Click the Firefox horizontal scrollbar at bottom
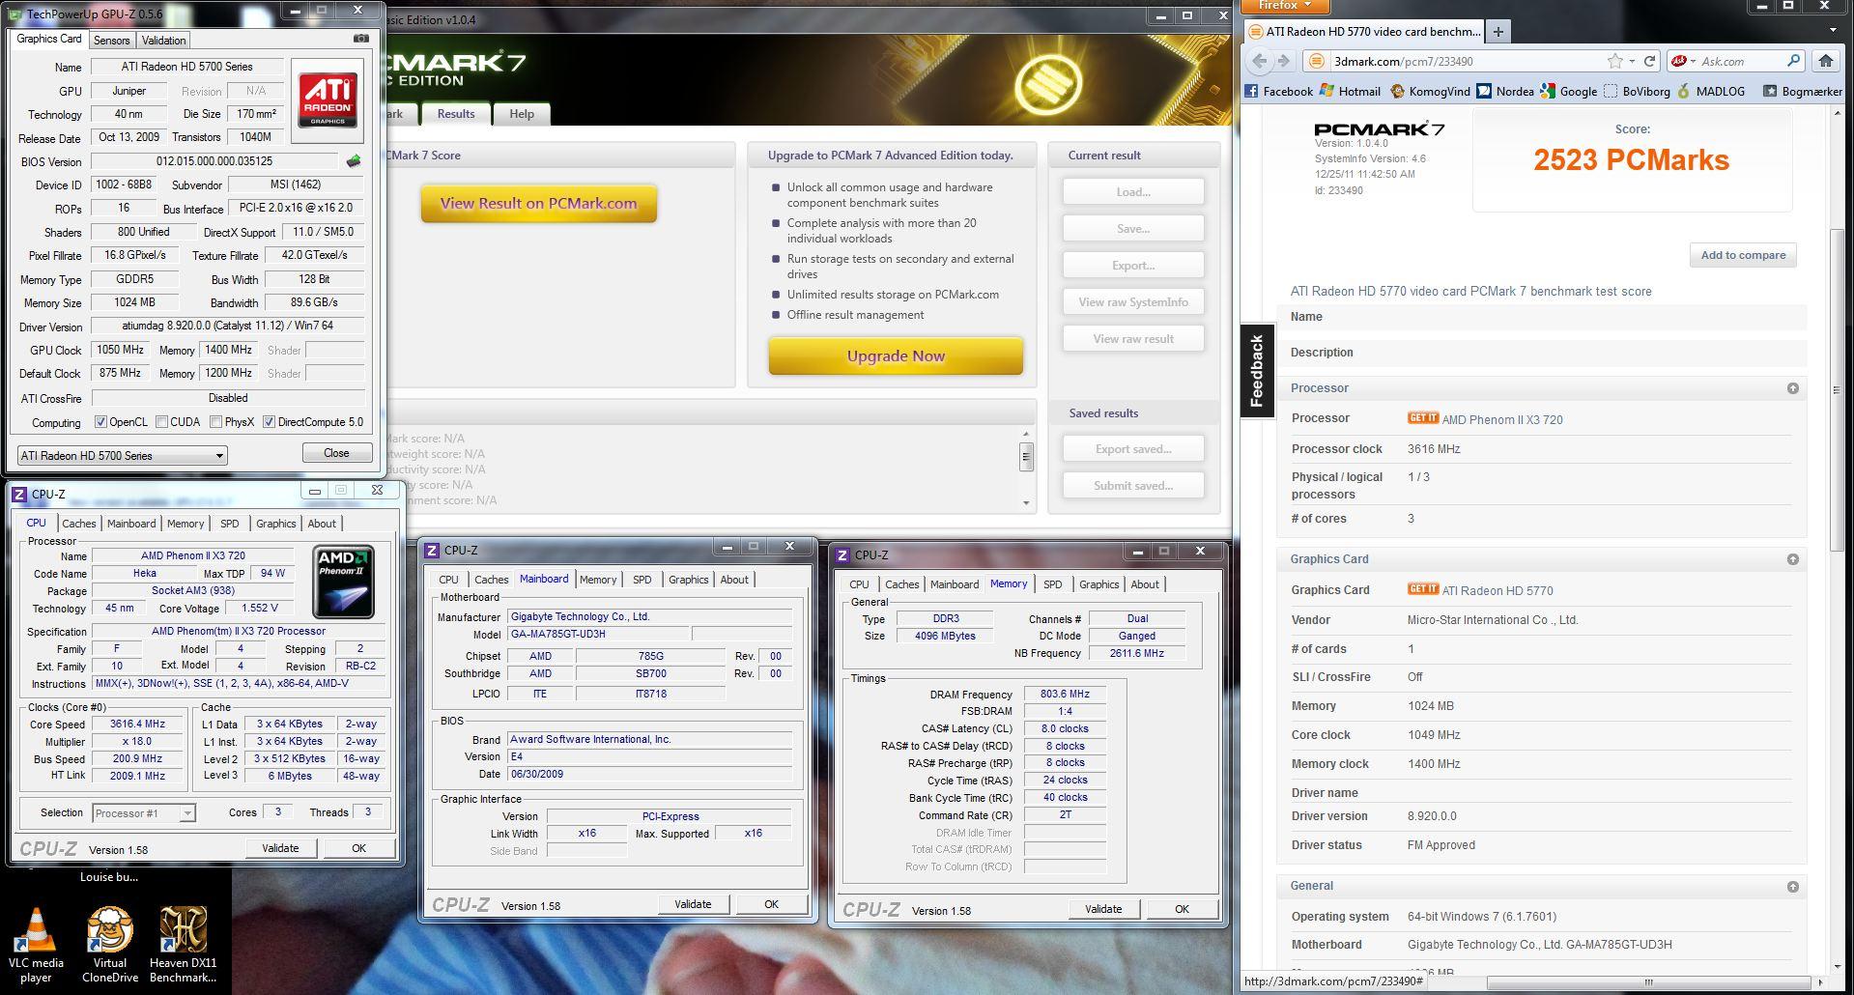Screen dimensions: 1854x995 pyautogui.click(x=1648, y=981)
